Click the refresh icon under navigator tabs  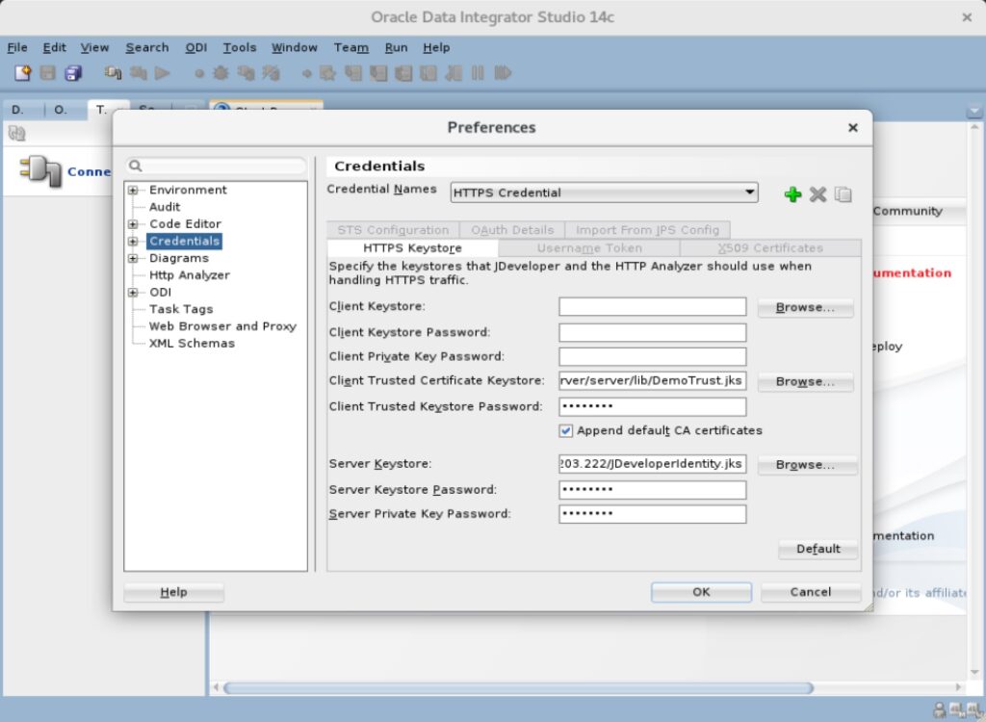(17, 134)
